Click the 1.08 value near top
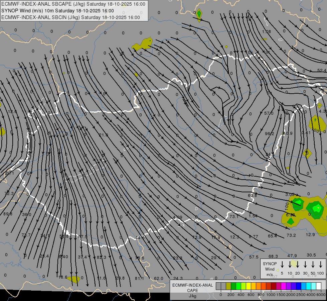The image size is (327, 301). pos(266,32)
